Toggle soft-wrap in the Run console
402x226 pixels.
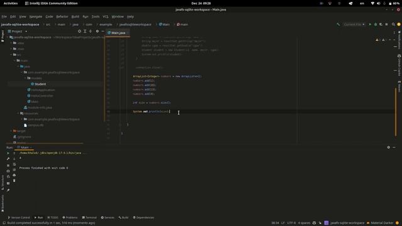(14, 164)
